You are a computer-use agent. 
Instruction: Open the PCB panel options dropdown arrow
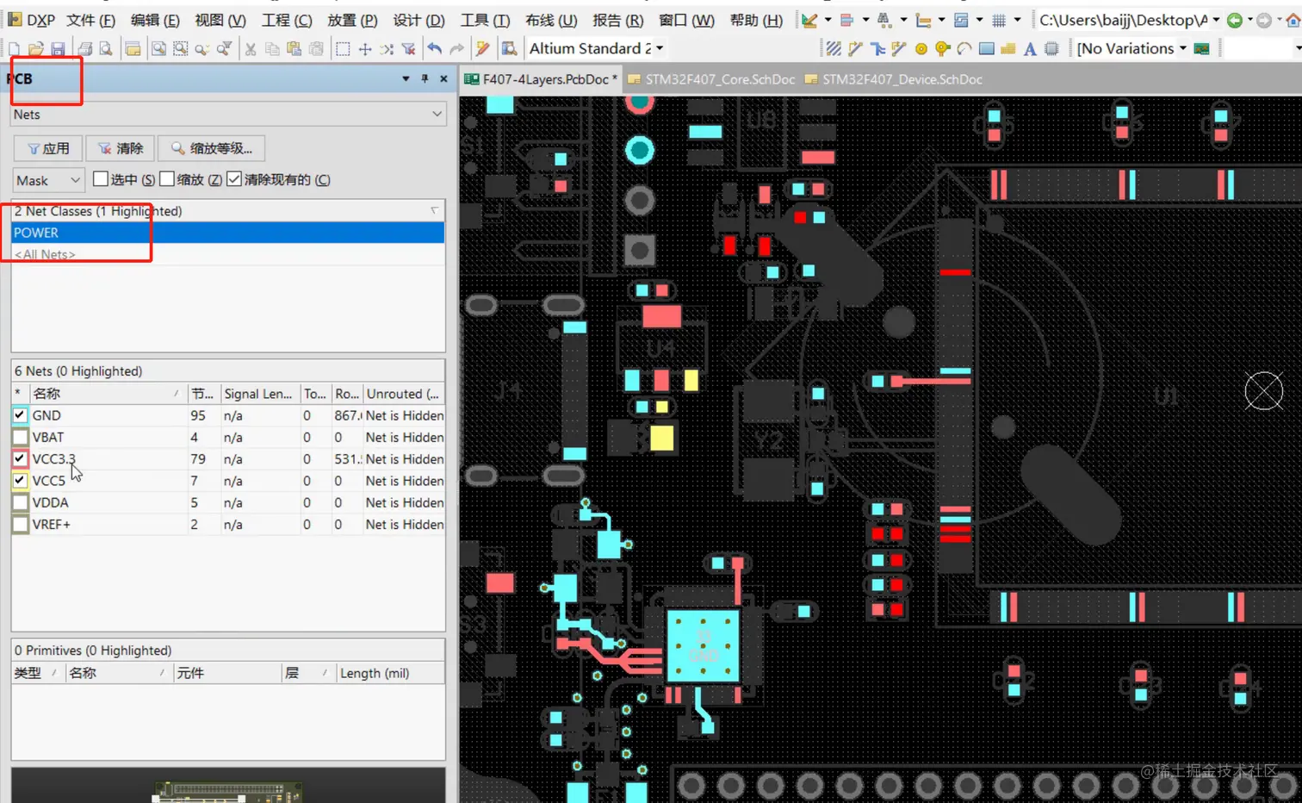pyautogui.click(x=406, y=78)
